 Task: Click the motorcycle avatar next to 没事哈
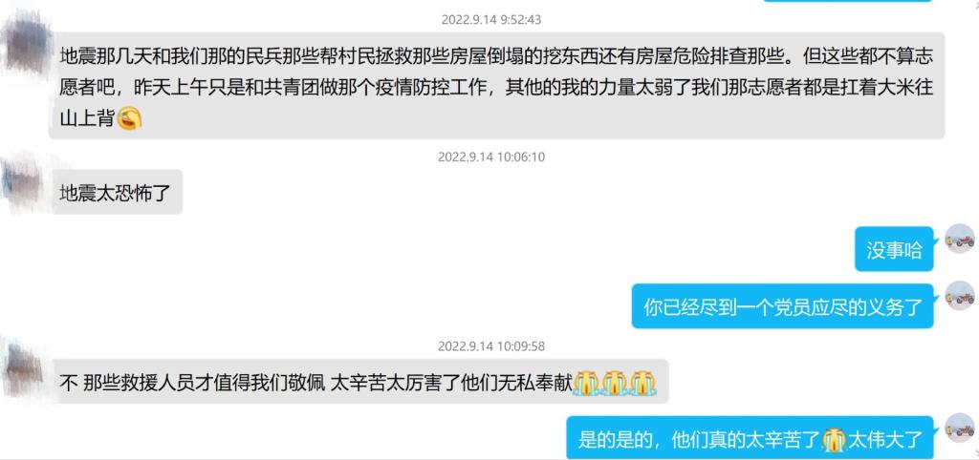[x=960, y=240]
